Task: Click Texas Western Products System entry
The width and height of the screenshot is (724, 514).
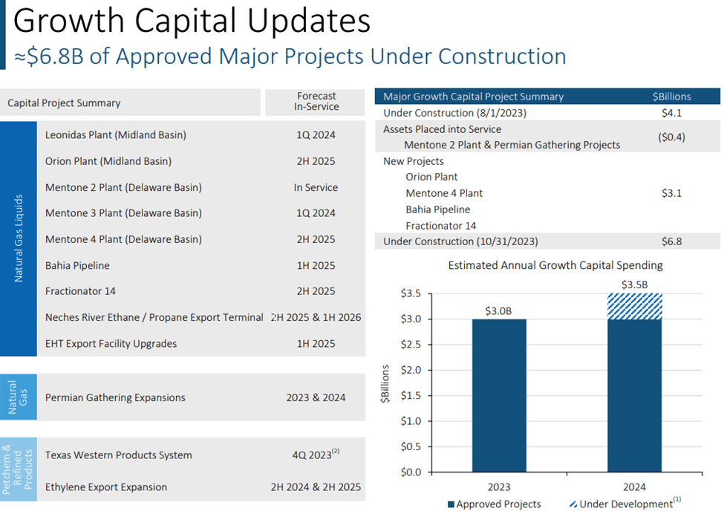Action: [x=119, y=455]
